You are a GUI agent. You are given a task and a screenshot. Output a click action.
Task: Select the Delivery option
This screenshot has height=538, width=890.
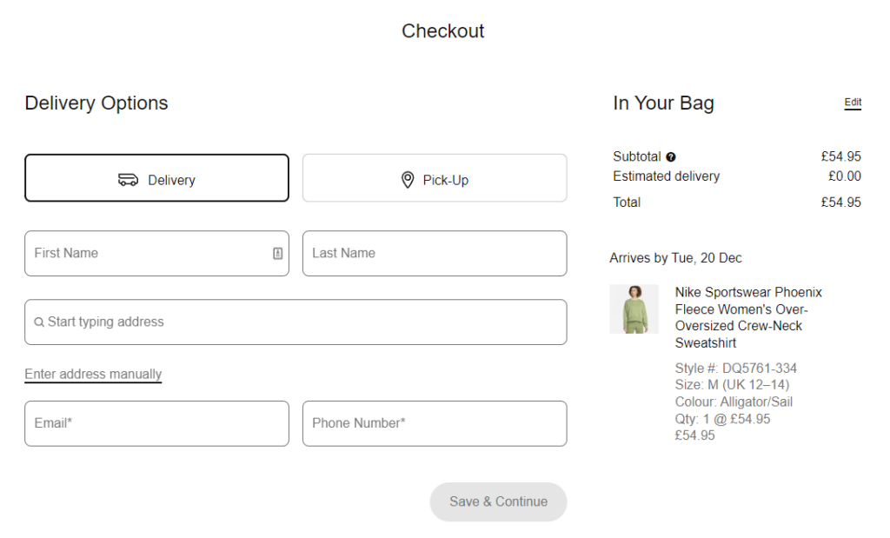click(156, 179)
